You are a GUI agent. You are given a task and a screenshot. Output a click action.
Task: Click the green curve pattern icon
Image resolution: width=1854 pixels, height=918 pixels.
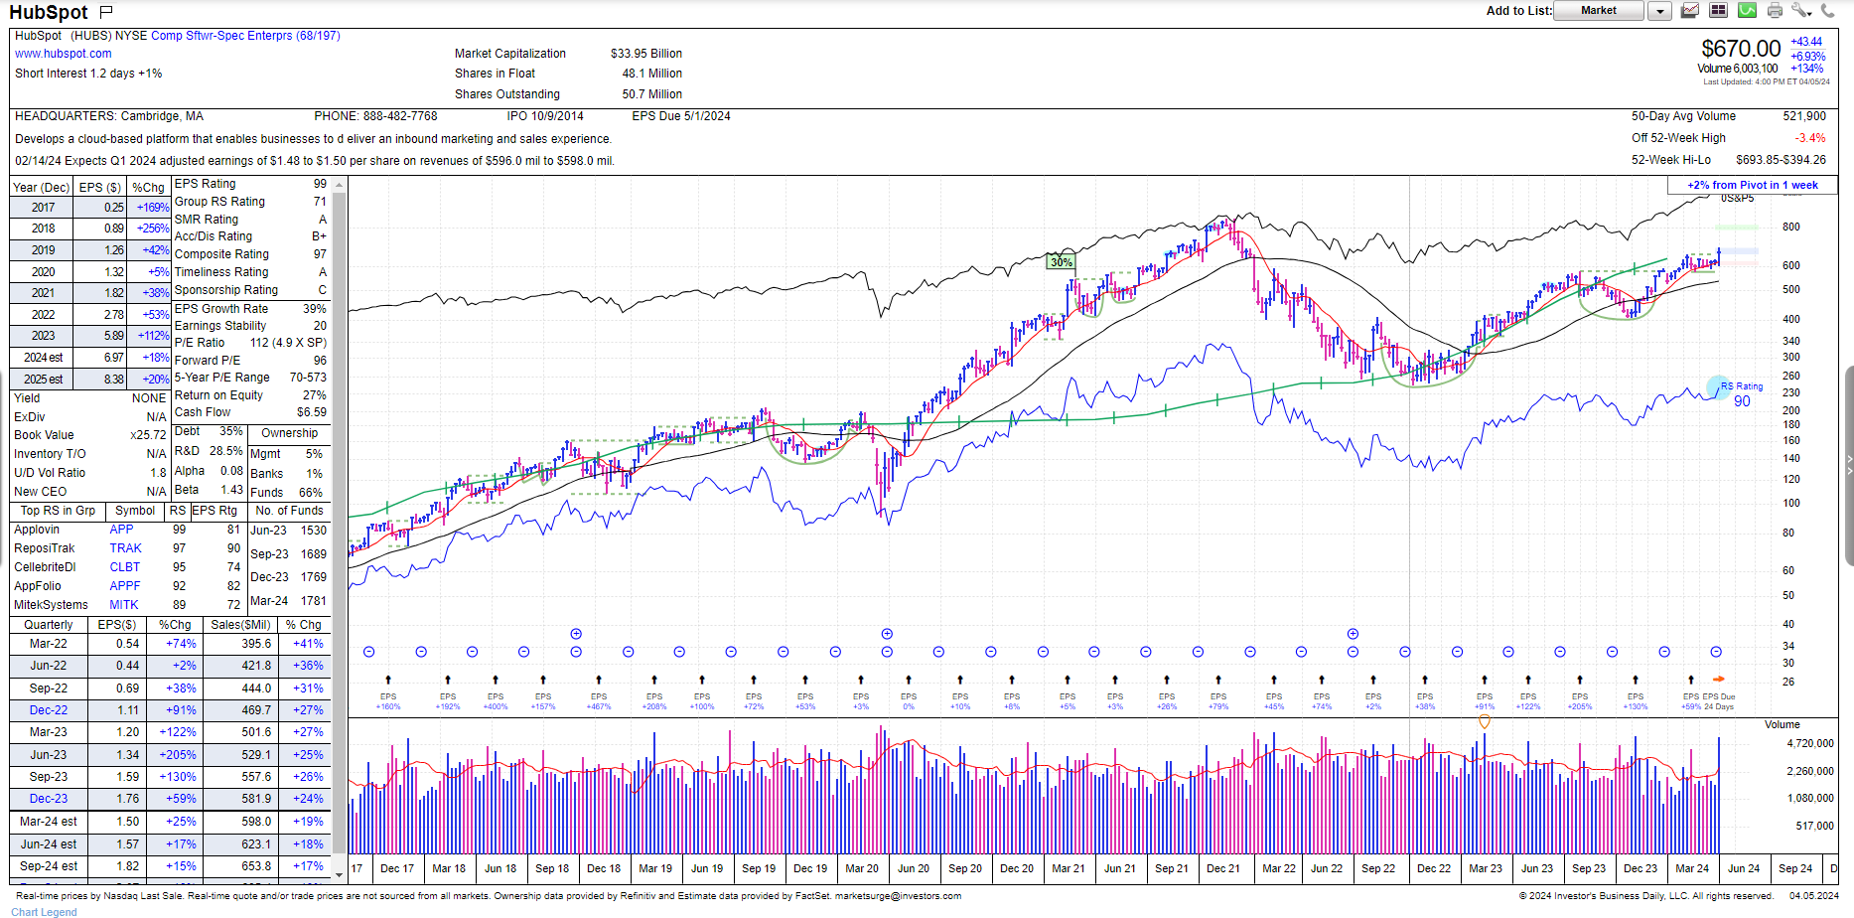click(1747, 11)
